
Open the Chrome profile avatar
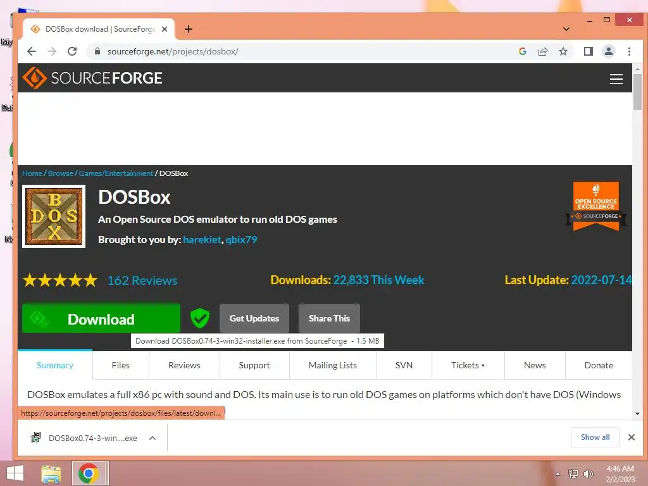click(x=608, y=51)
